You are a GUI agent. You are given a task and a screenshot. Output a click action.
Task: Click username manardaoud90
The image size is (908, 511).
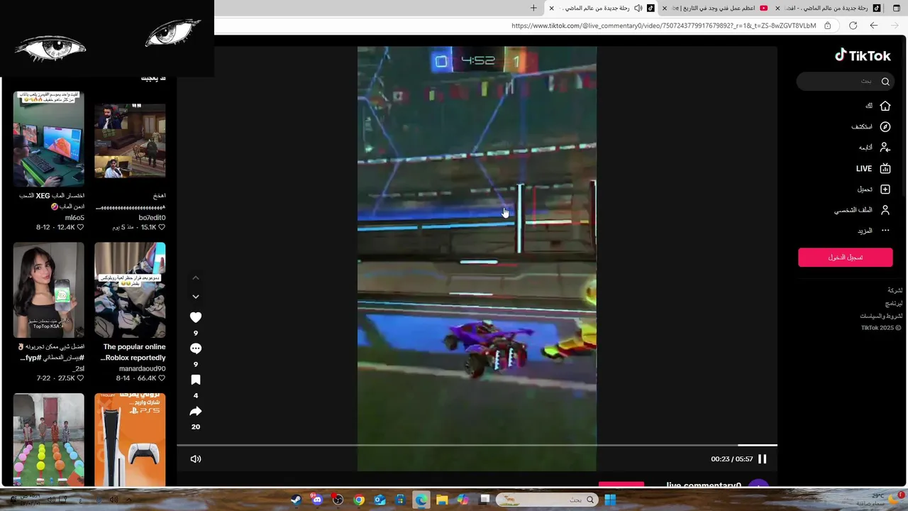142,369
